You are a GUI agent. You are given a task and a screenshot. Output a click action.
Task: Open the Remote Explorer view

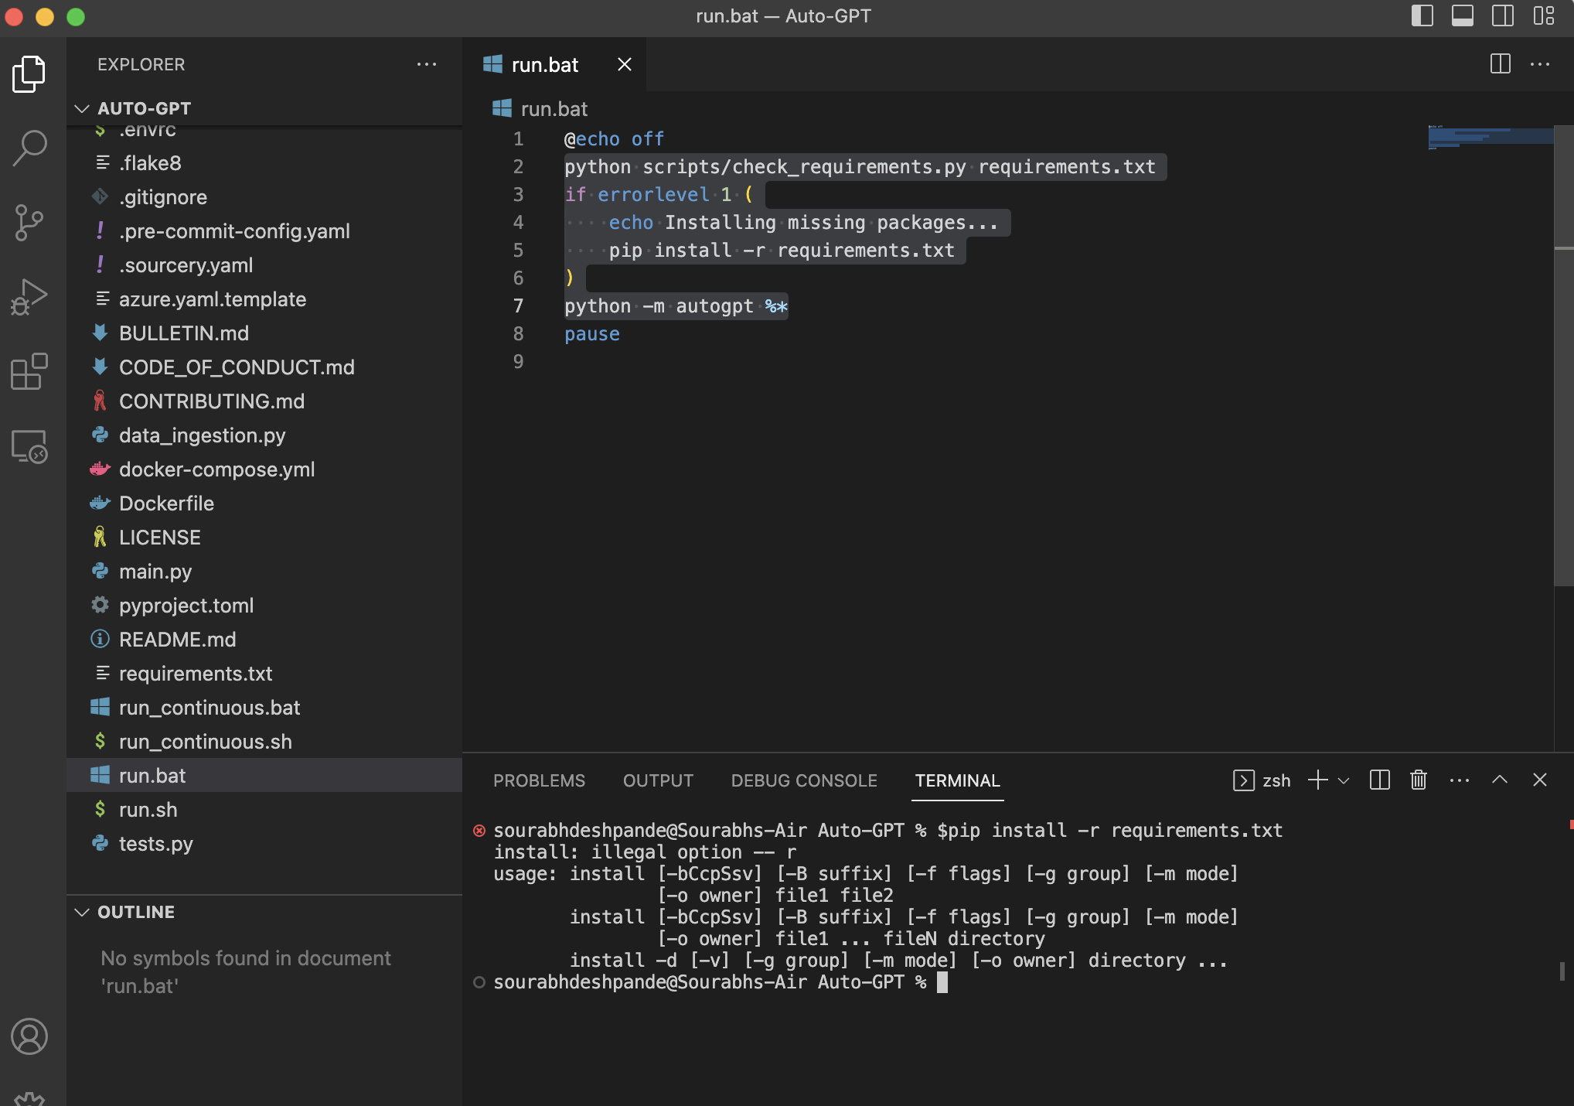tap(29, 446)
